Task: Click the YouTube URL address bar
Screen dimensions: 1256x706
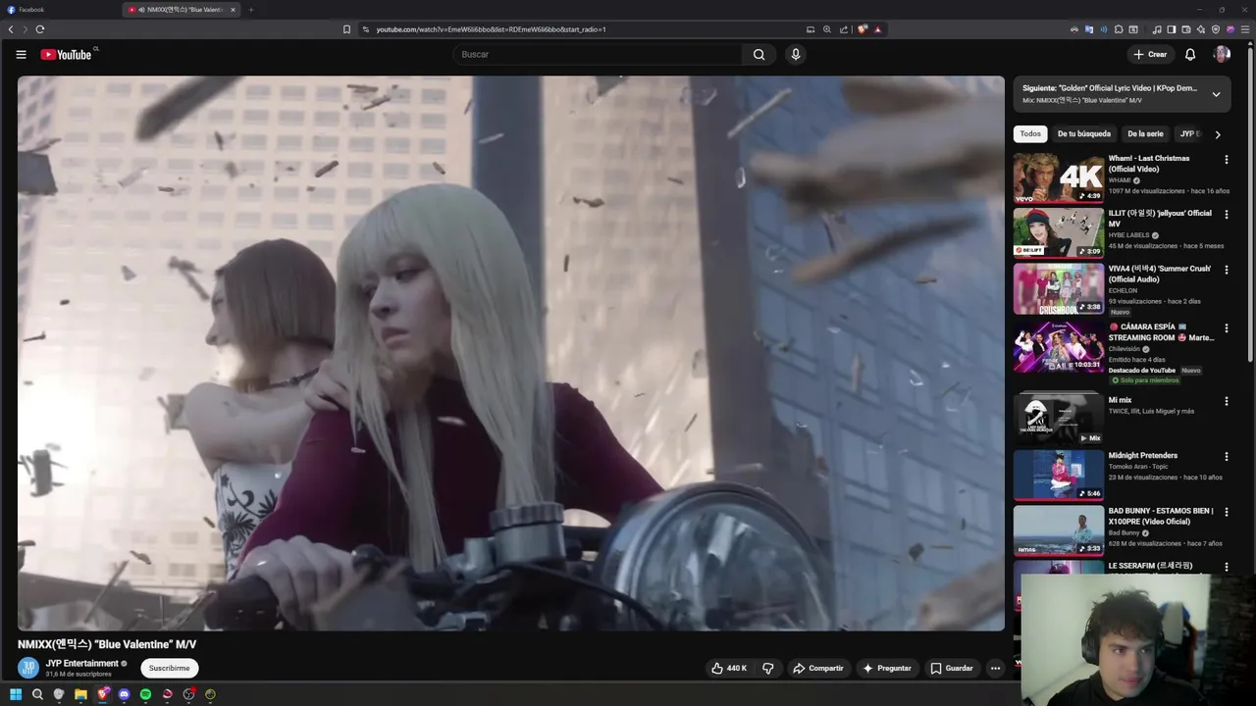Action: [491, 29]
